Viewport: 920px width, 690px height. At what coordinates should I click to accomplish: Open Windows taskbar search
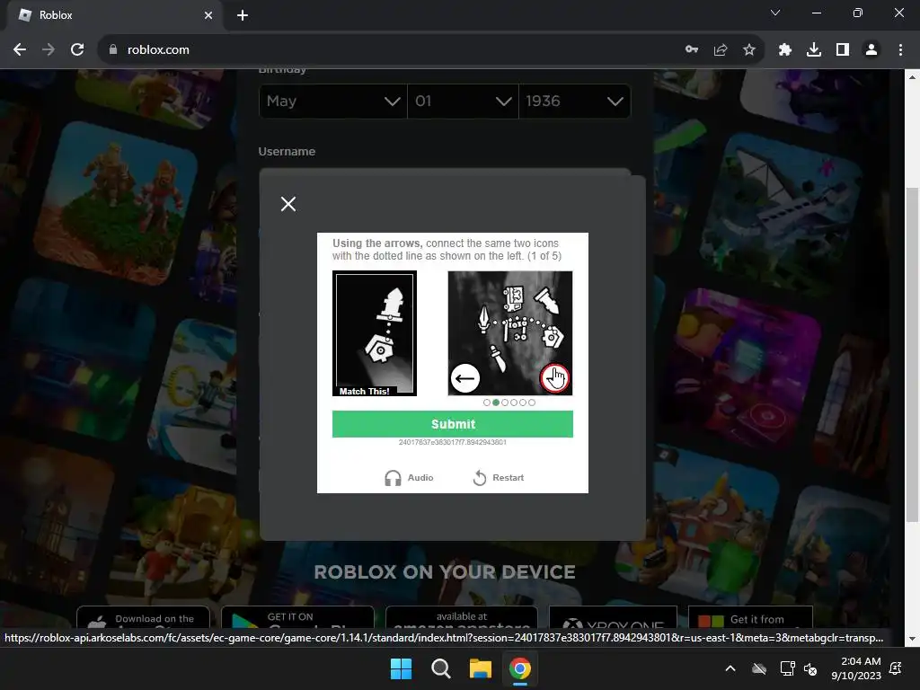point(440,668)
